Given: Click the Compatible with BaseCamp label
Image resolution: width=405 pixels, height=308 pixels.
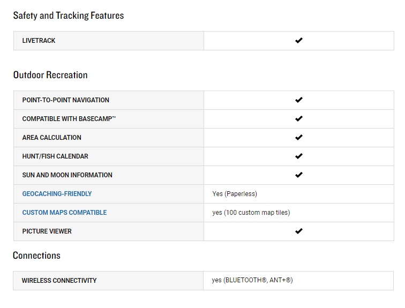Looking at the screenshot, I should (69, 119).
